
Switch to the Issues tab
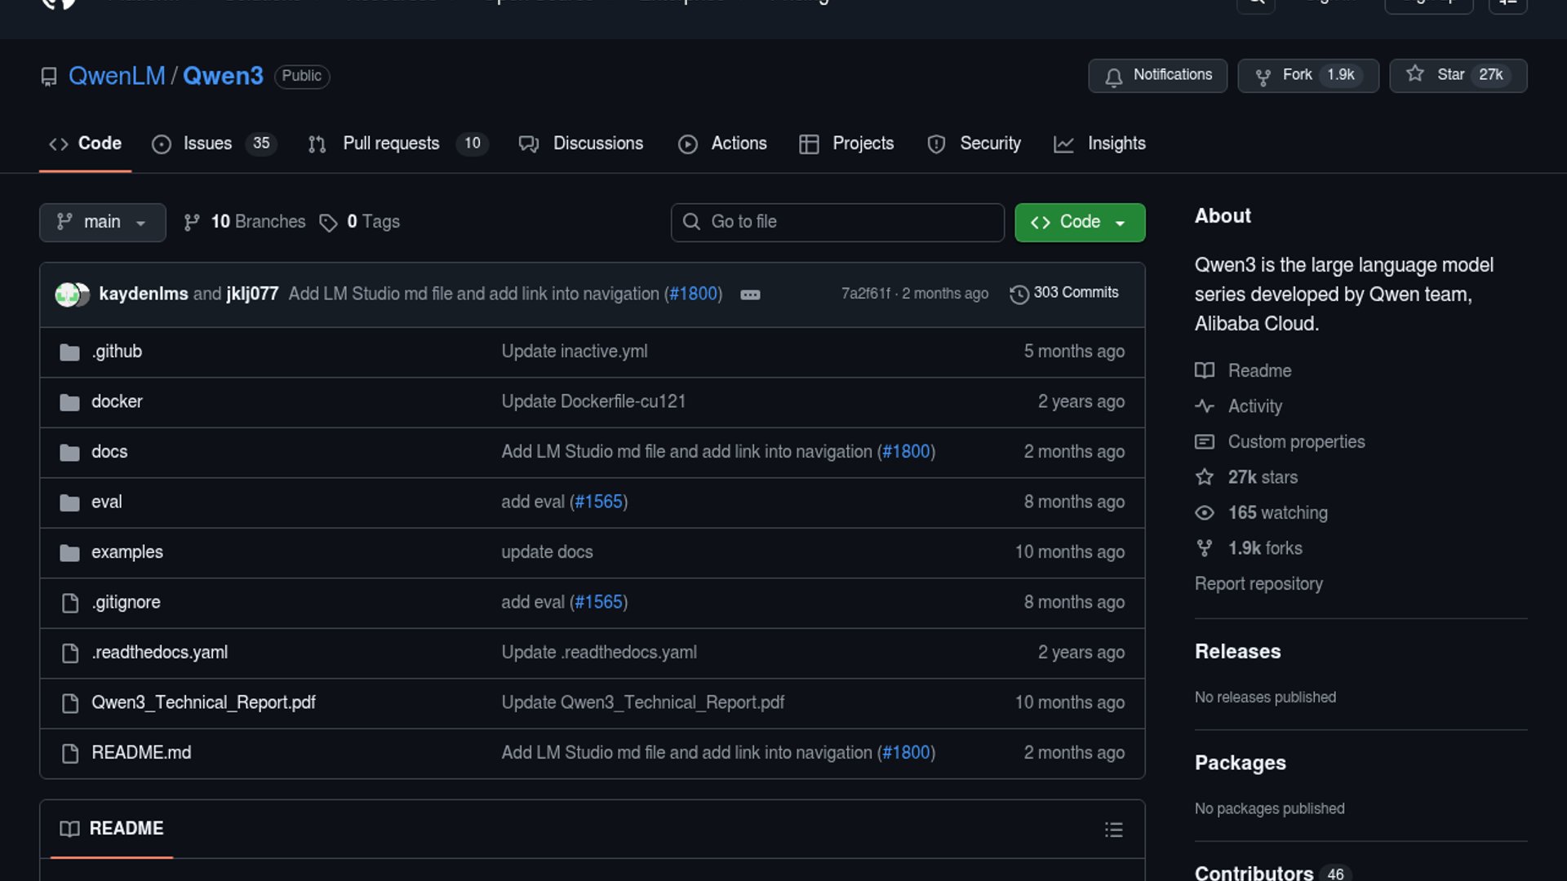tap(207, 144)
